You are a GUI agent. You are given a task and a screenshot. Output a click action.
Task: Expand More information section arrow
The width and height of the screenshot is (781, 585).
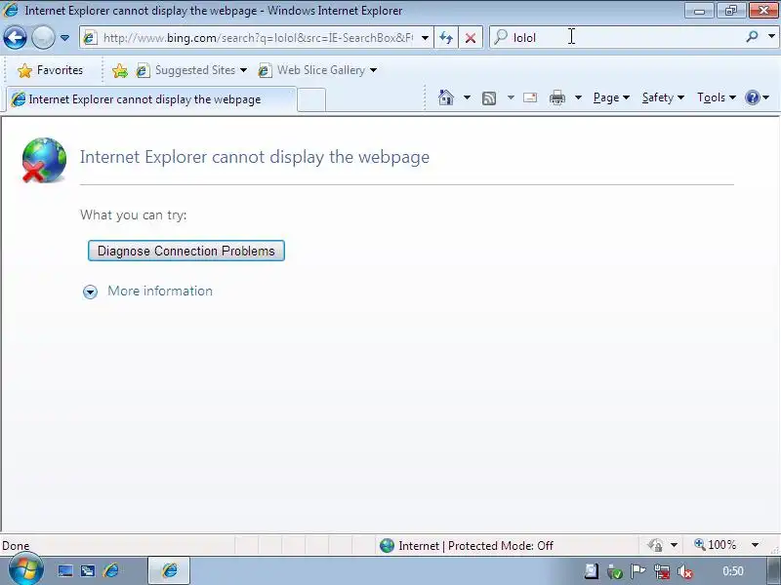pyautogui.click(x=90, y=292)
